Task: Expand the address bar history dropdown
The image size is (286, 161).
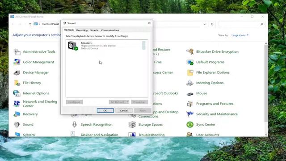Action: (x=205, y=24)
